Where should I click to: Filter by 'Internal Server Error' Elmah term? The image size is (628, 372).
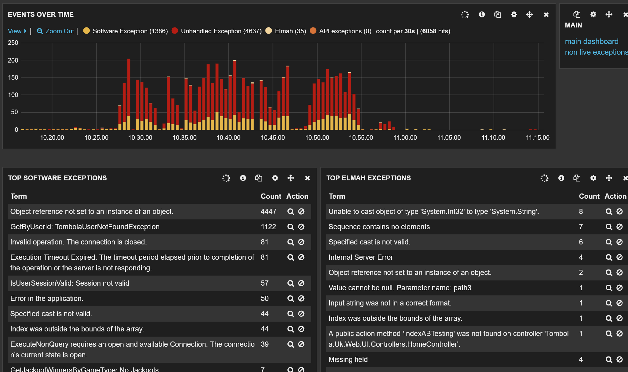(x=609, y=257)
